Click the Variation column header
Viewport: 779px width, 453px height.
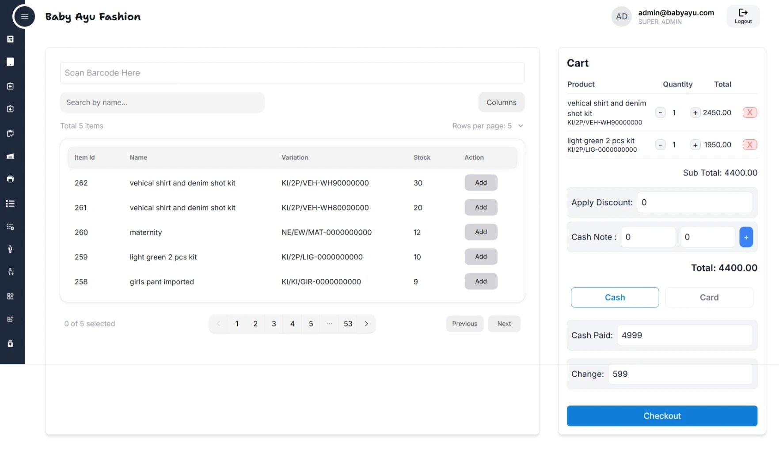click(x=295, y=157)
